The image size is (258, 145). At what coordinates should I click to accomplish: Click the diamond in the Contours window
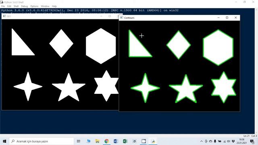179,45
